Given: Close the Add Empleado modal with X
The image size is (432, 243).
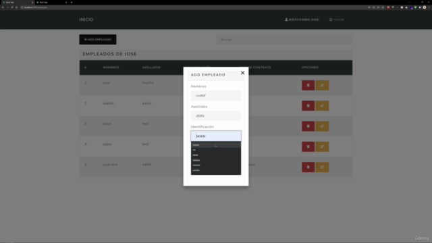Looking at the screenshot, I should [x=242, y=73].
